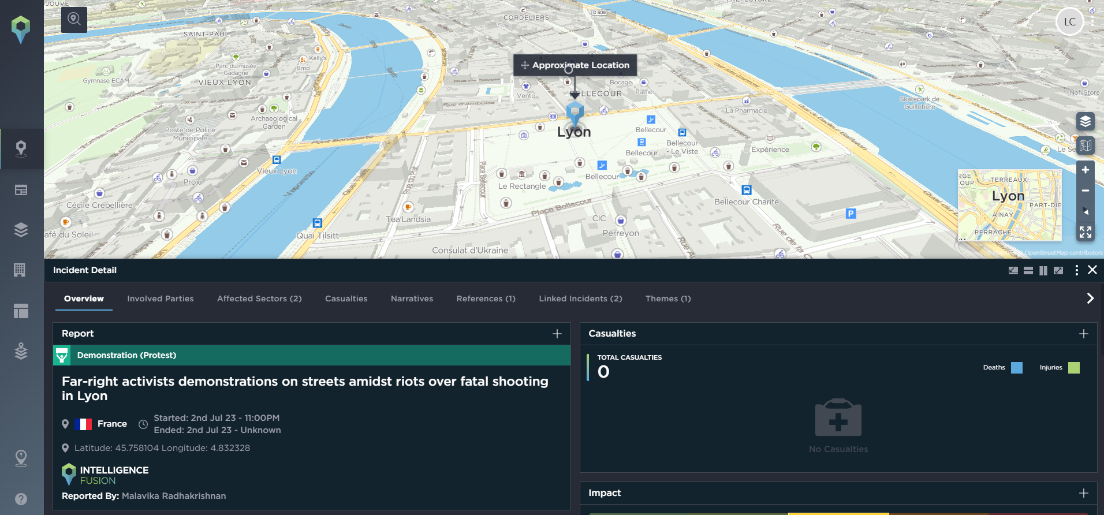This screenshot has width=1104, height=515.
Task: Toggle fullscreen map view
Action: (x=1086, y=232)
